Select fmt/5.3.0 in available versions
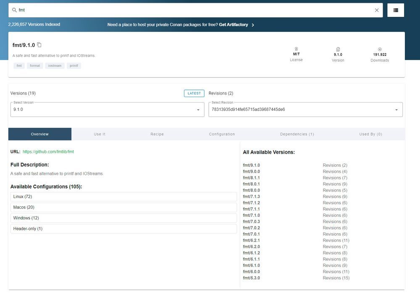Screen dimensions: 420x300 251,278
